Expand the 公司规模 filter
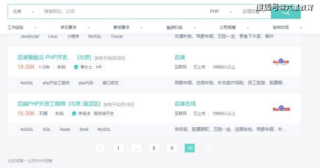Screen dimensions: 320x168 [234, 28]
